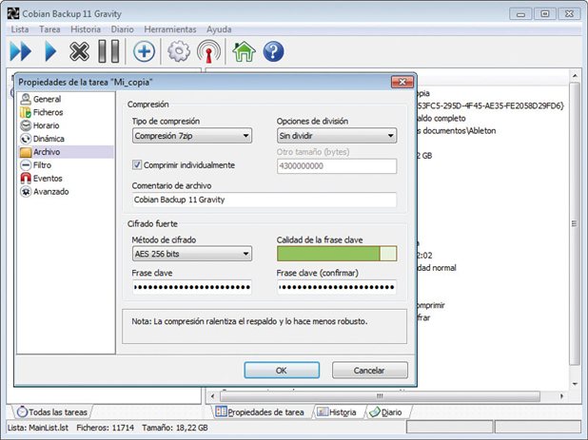Screen dimensions: 588x440
Task: Open help with question mark icon
Action: click(273, 51)
